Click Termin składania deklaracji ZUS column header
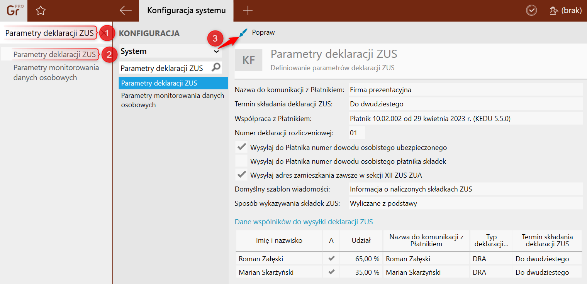The image size is (587, 284). (x=548, y=240)
